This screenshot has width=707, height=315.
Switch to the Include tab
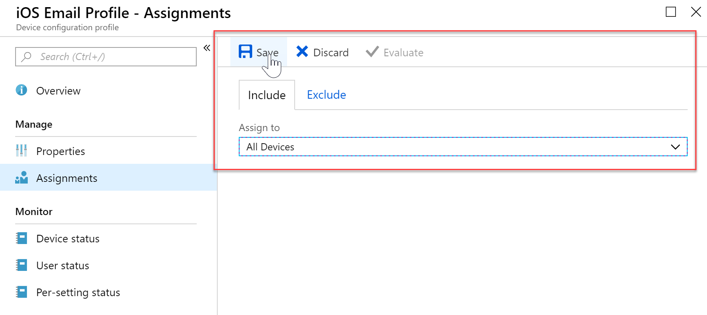click(x=267, y=95)
